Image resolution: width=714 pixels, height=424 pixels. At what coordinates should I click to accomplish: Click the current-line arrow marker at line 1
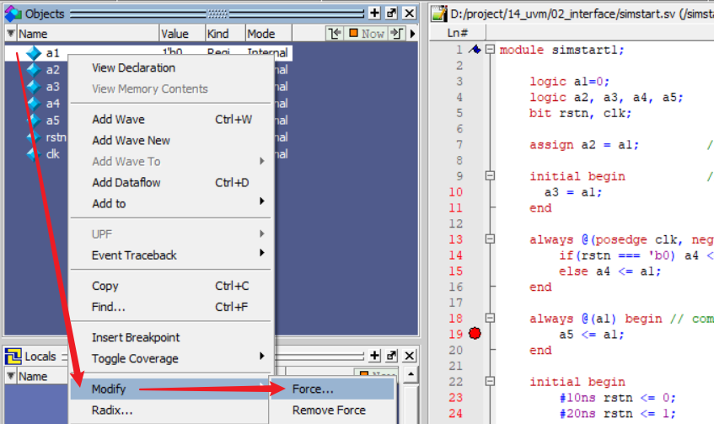[x=475, y=49]
